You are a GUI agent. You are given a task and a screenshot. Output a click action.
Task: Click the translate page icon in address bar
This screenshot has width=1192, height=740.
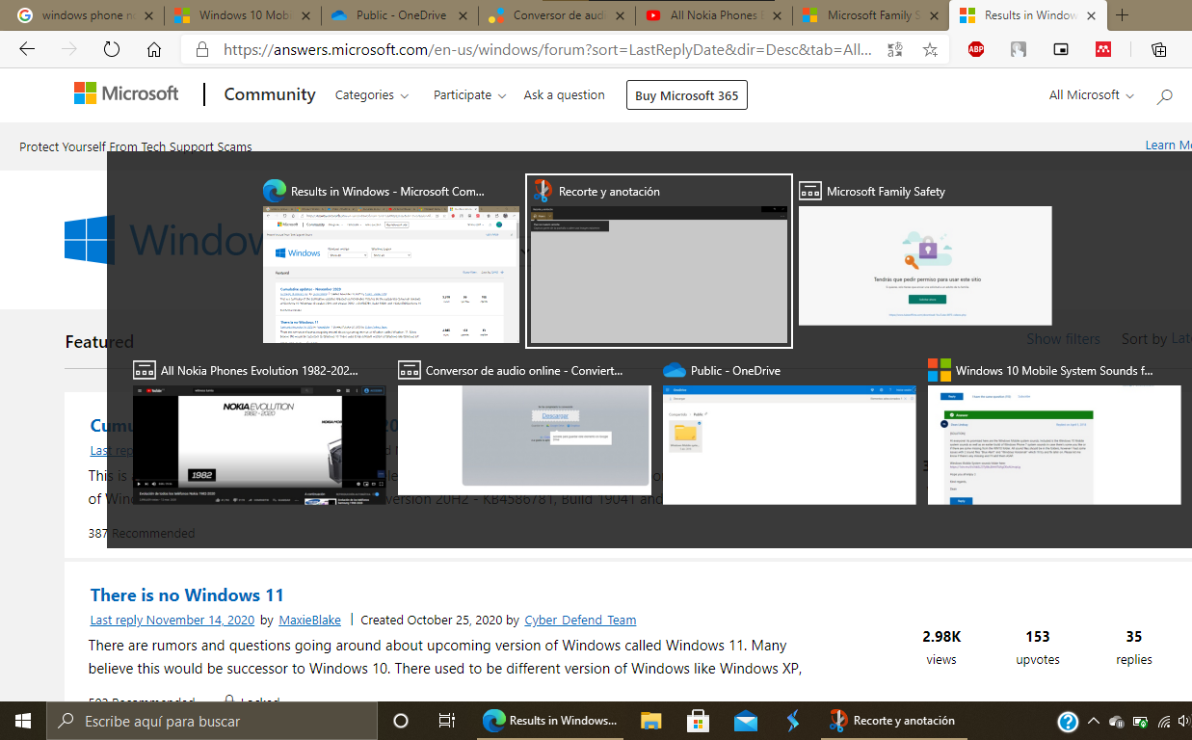895,50
